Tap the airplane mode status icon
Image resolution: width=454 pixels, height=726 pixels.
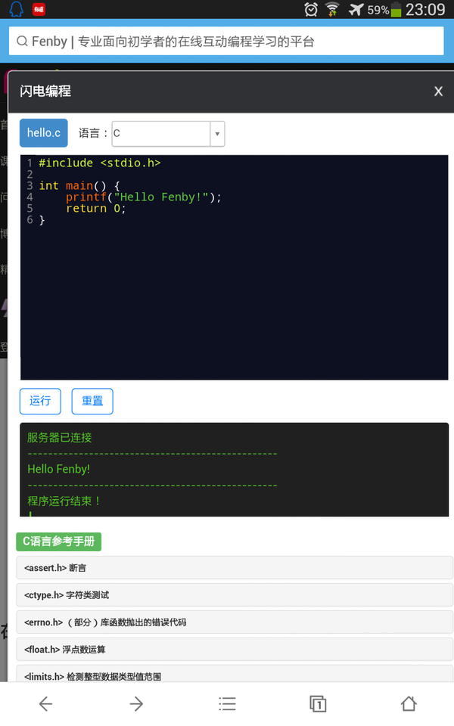point(356,9)
